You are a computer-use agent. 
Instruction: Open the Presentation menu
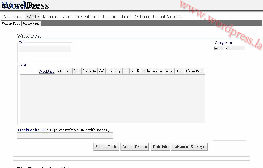pos(87,17)
